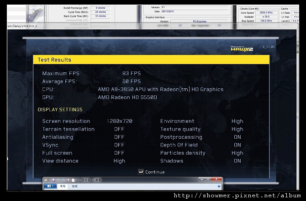Click the print preview icon in Paint's toolbar

pyautogui.click(x=69, y=180)
